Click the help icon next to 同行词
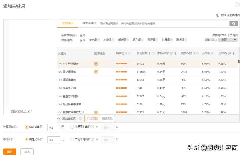Screen dimensions: 242x155 pyautogui.click(x=157, y=40)
